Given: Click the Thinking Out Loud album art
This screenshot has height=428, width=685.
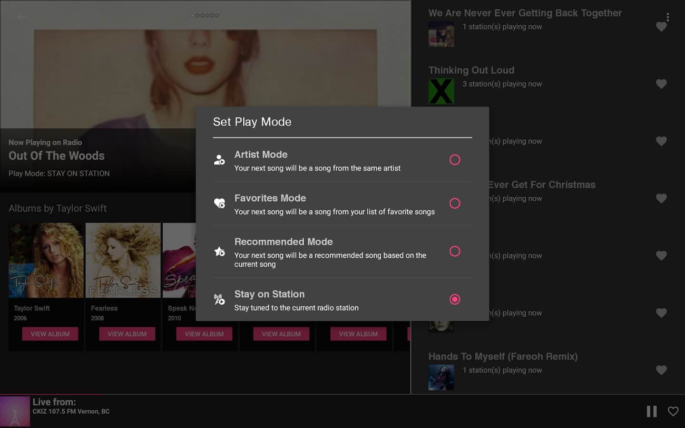Looking at the screenshot, I should (441, 91).
